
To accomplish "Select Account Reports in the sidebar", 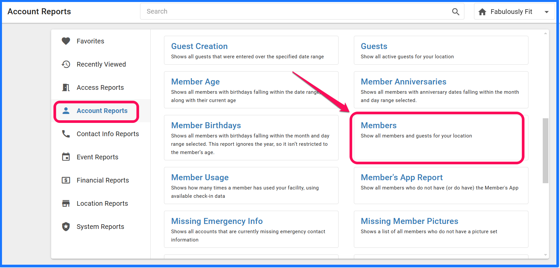I will [101, 111].
